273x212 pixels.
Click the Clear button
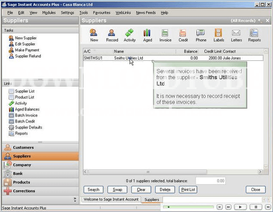point(141,190)
